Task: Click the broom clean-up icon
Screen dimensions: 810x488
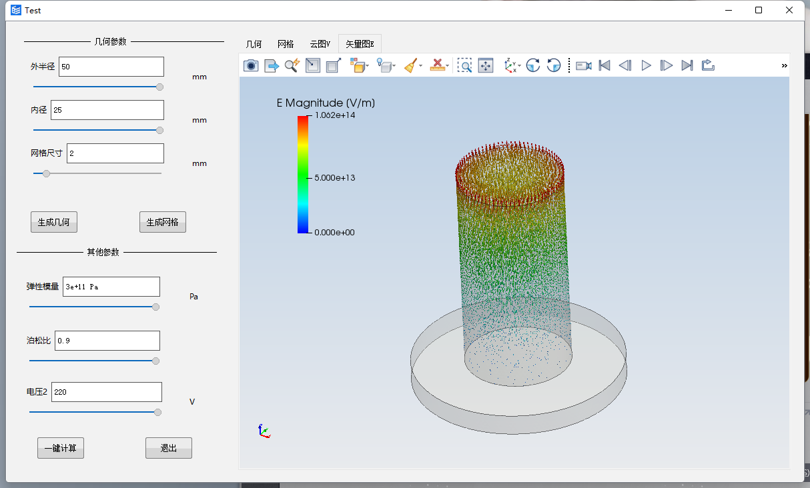Action: pyautogui.click(x=411, y=65)
